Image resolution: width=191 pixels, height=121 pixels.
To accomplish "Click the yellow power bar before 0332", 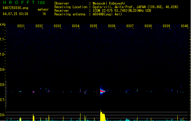I will click(33, 117).
